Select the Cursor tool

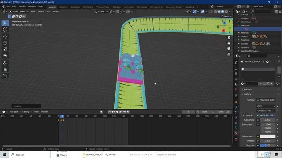coord(5,29)
